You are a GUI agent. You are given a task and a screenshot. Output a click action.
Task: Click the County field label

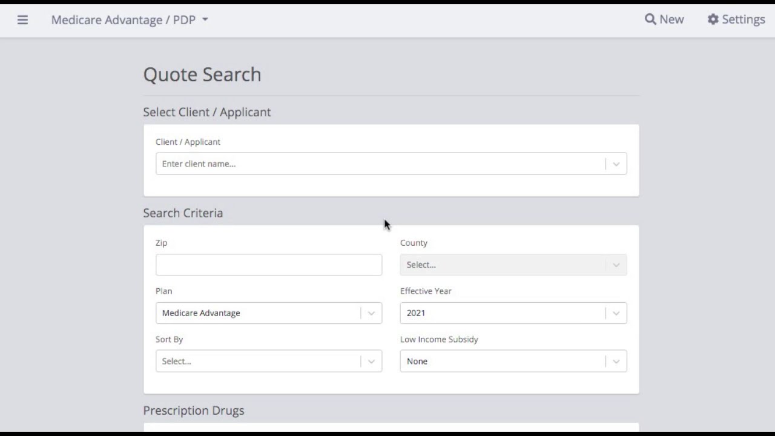(414, 243)
